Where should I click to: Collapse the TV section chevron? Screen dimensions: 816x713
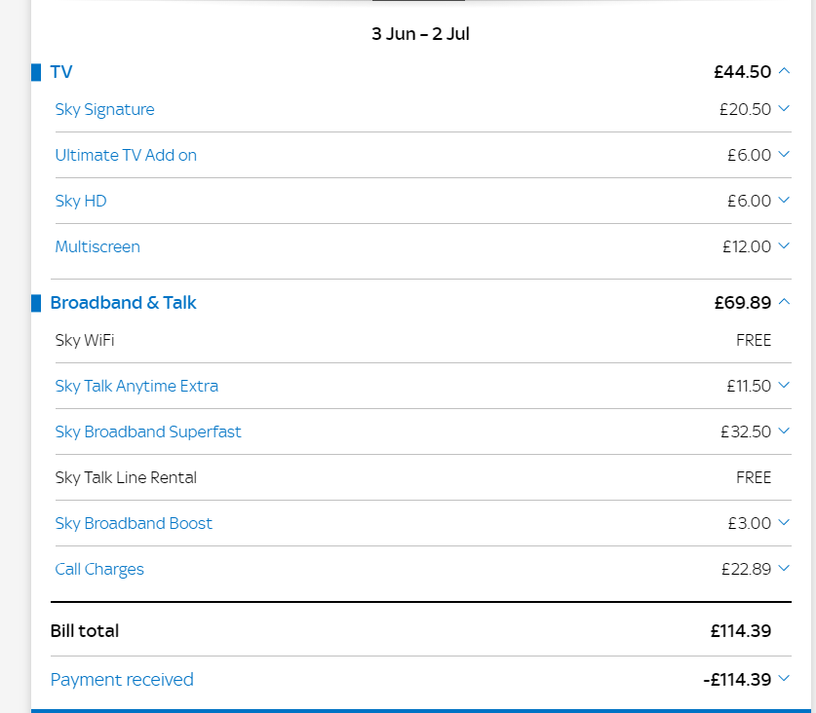click(784, 71)
